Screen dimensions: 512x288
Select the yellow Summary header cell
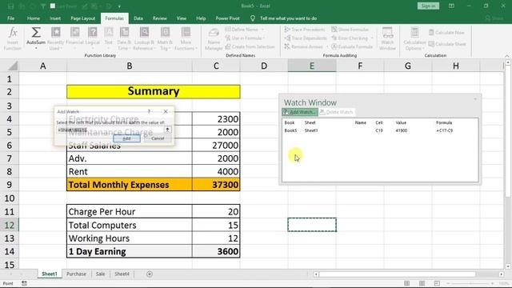pos(154,91)
